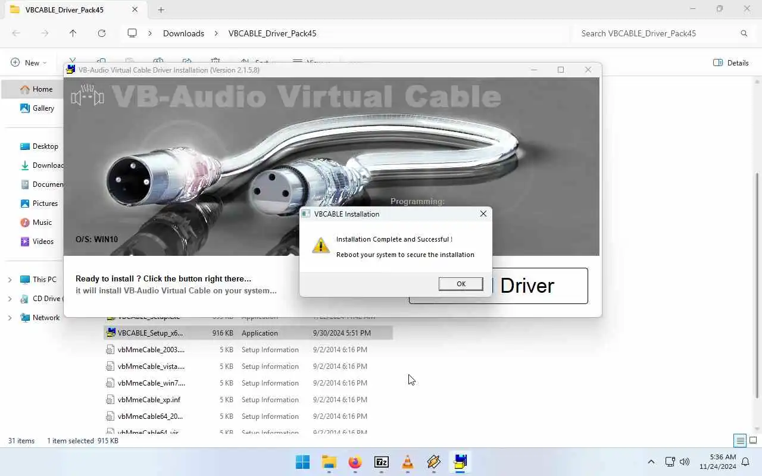Select Network in navigation pane
Screen dimensions: 762x476
[46, 318]
